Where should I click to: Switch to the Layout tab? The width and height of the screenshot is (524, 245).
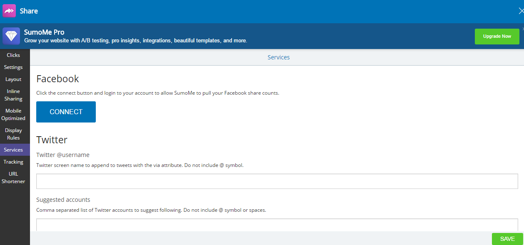(13, 79)
